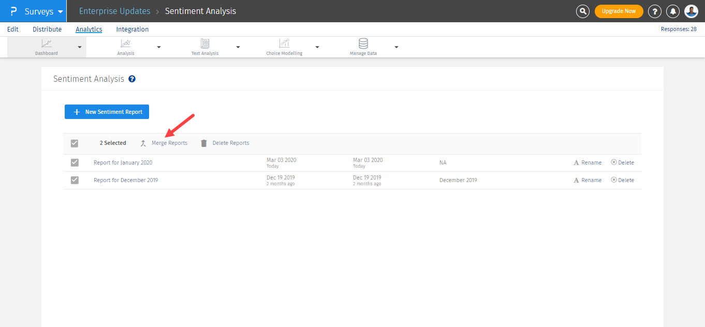The width and height of the screenshot is (705, 327).
Task: Open the user profile avatar
Action: (x=692, y=11)
